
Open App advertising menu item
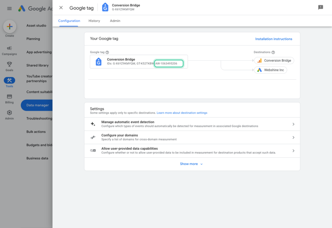[x=39, y=52]
